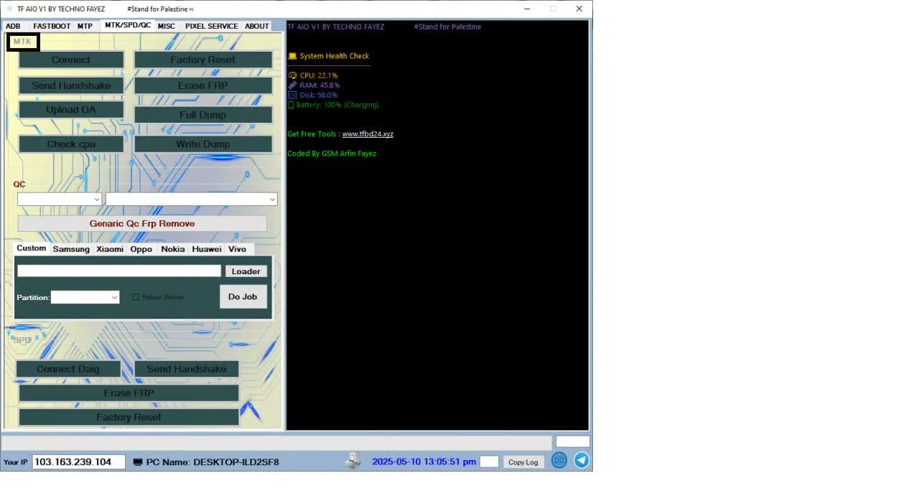Toggle the Reboot Device checkbox

coord(136,296)
